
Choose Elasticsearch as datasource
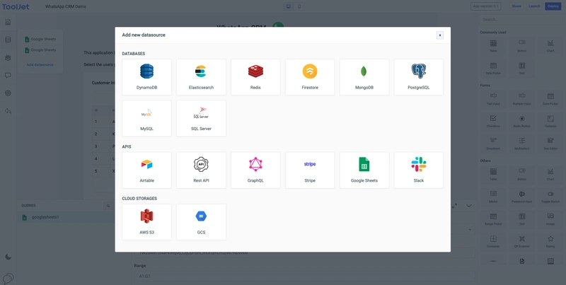201,77
